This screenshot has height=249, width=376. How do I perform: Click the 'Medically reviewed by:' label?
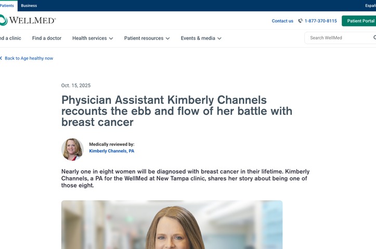click(x=112, y=145)
